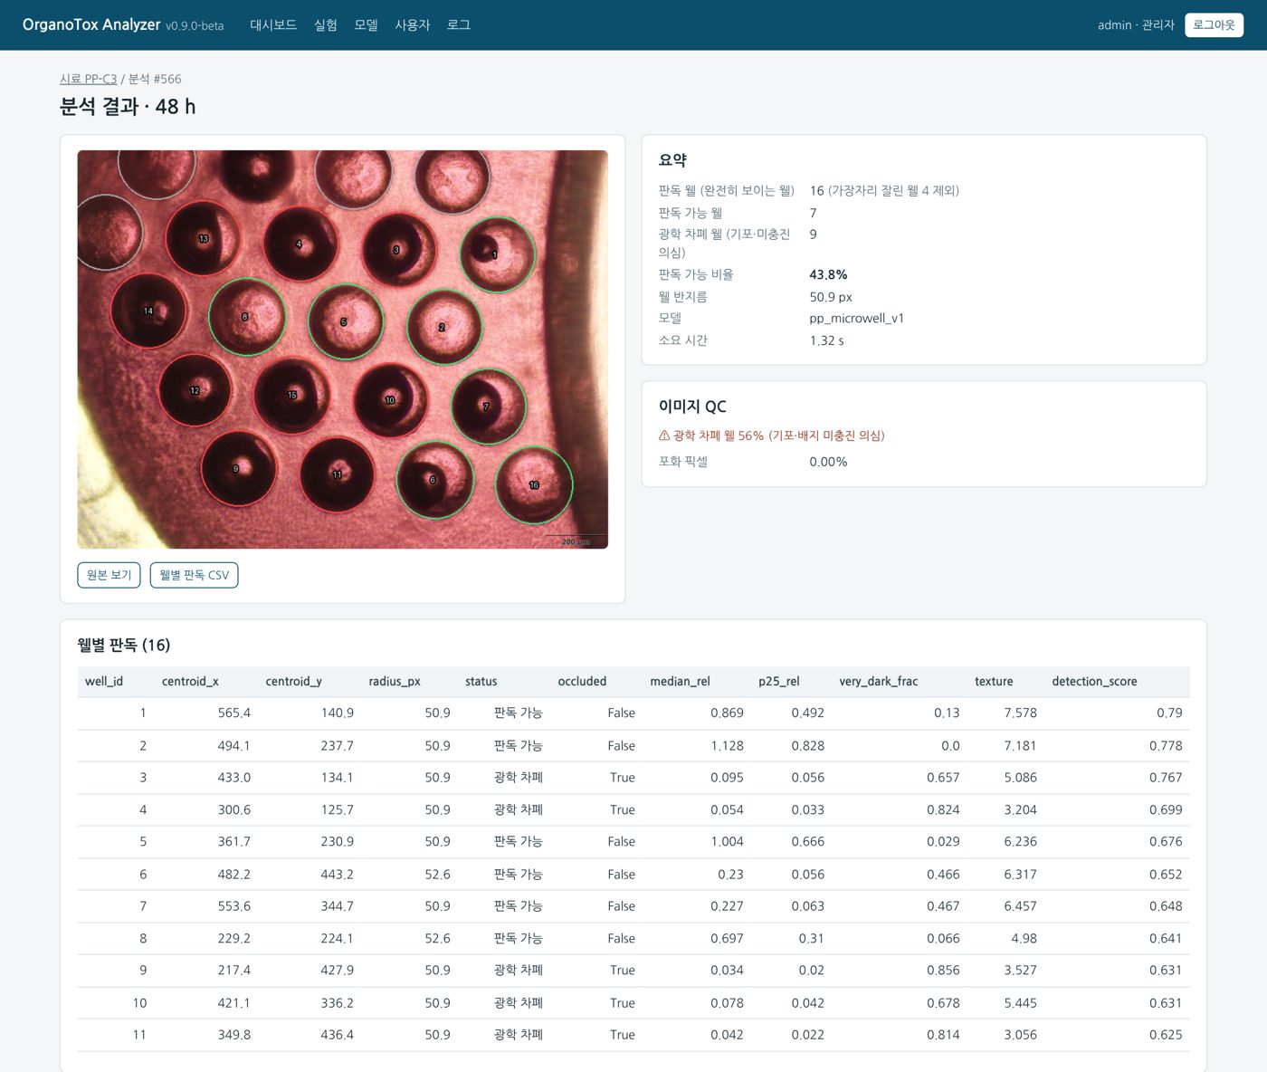Click the 로그아웃 button
The image size is (1267, 1072).
click(x=1214, y=25)
